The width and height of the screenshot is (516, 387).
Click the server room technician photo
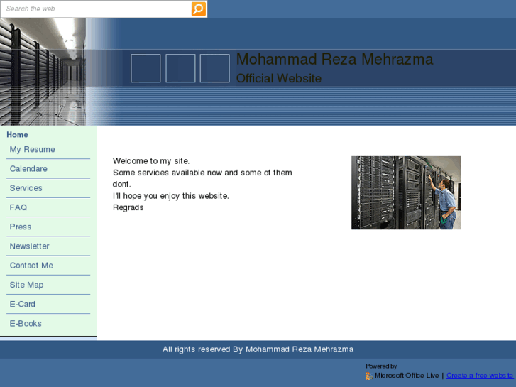click(406, 192)
